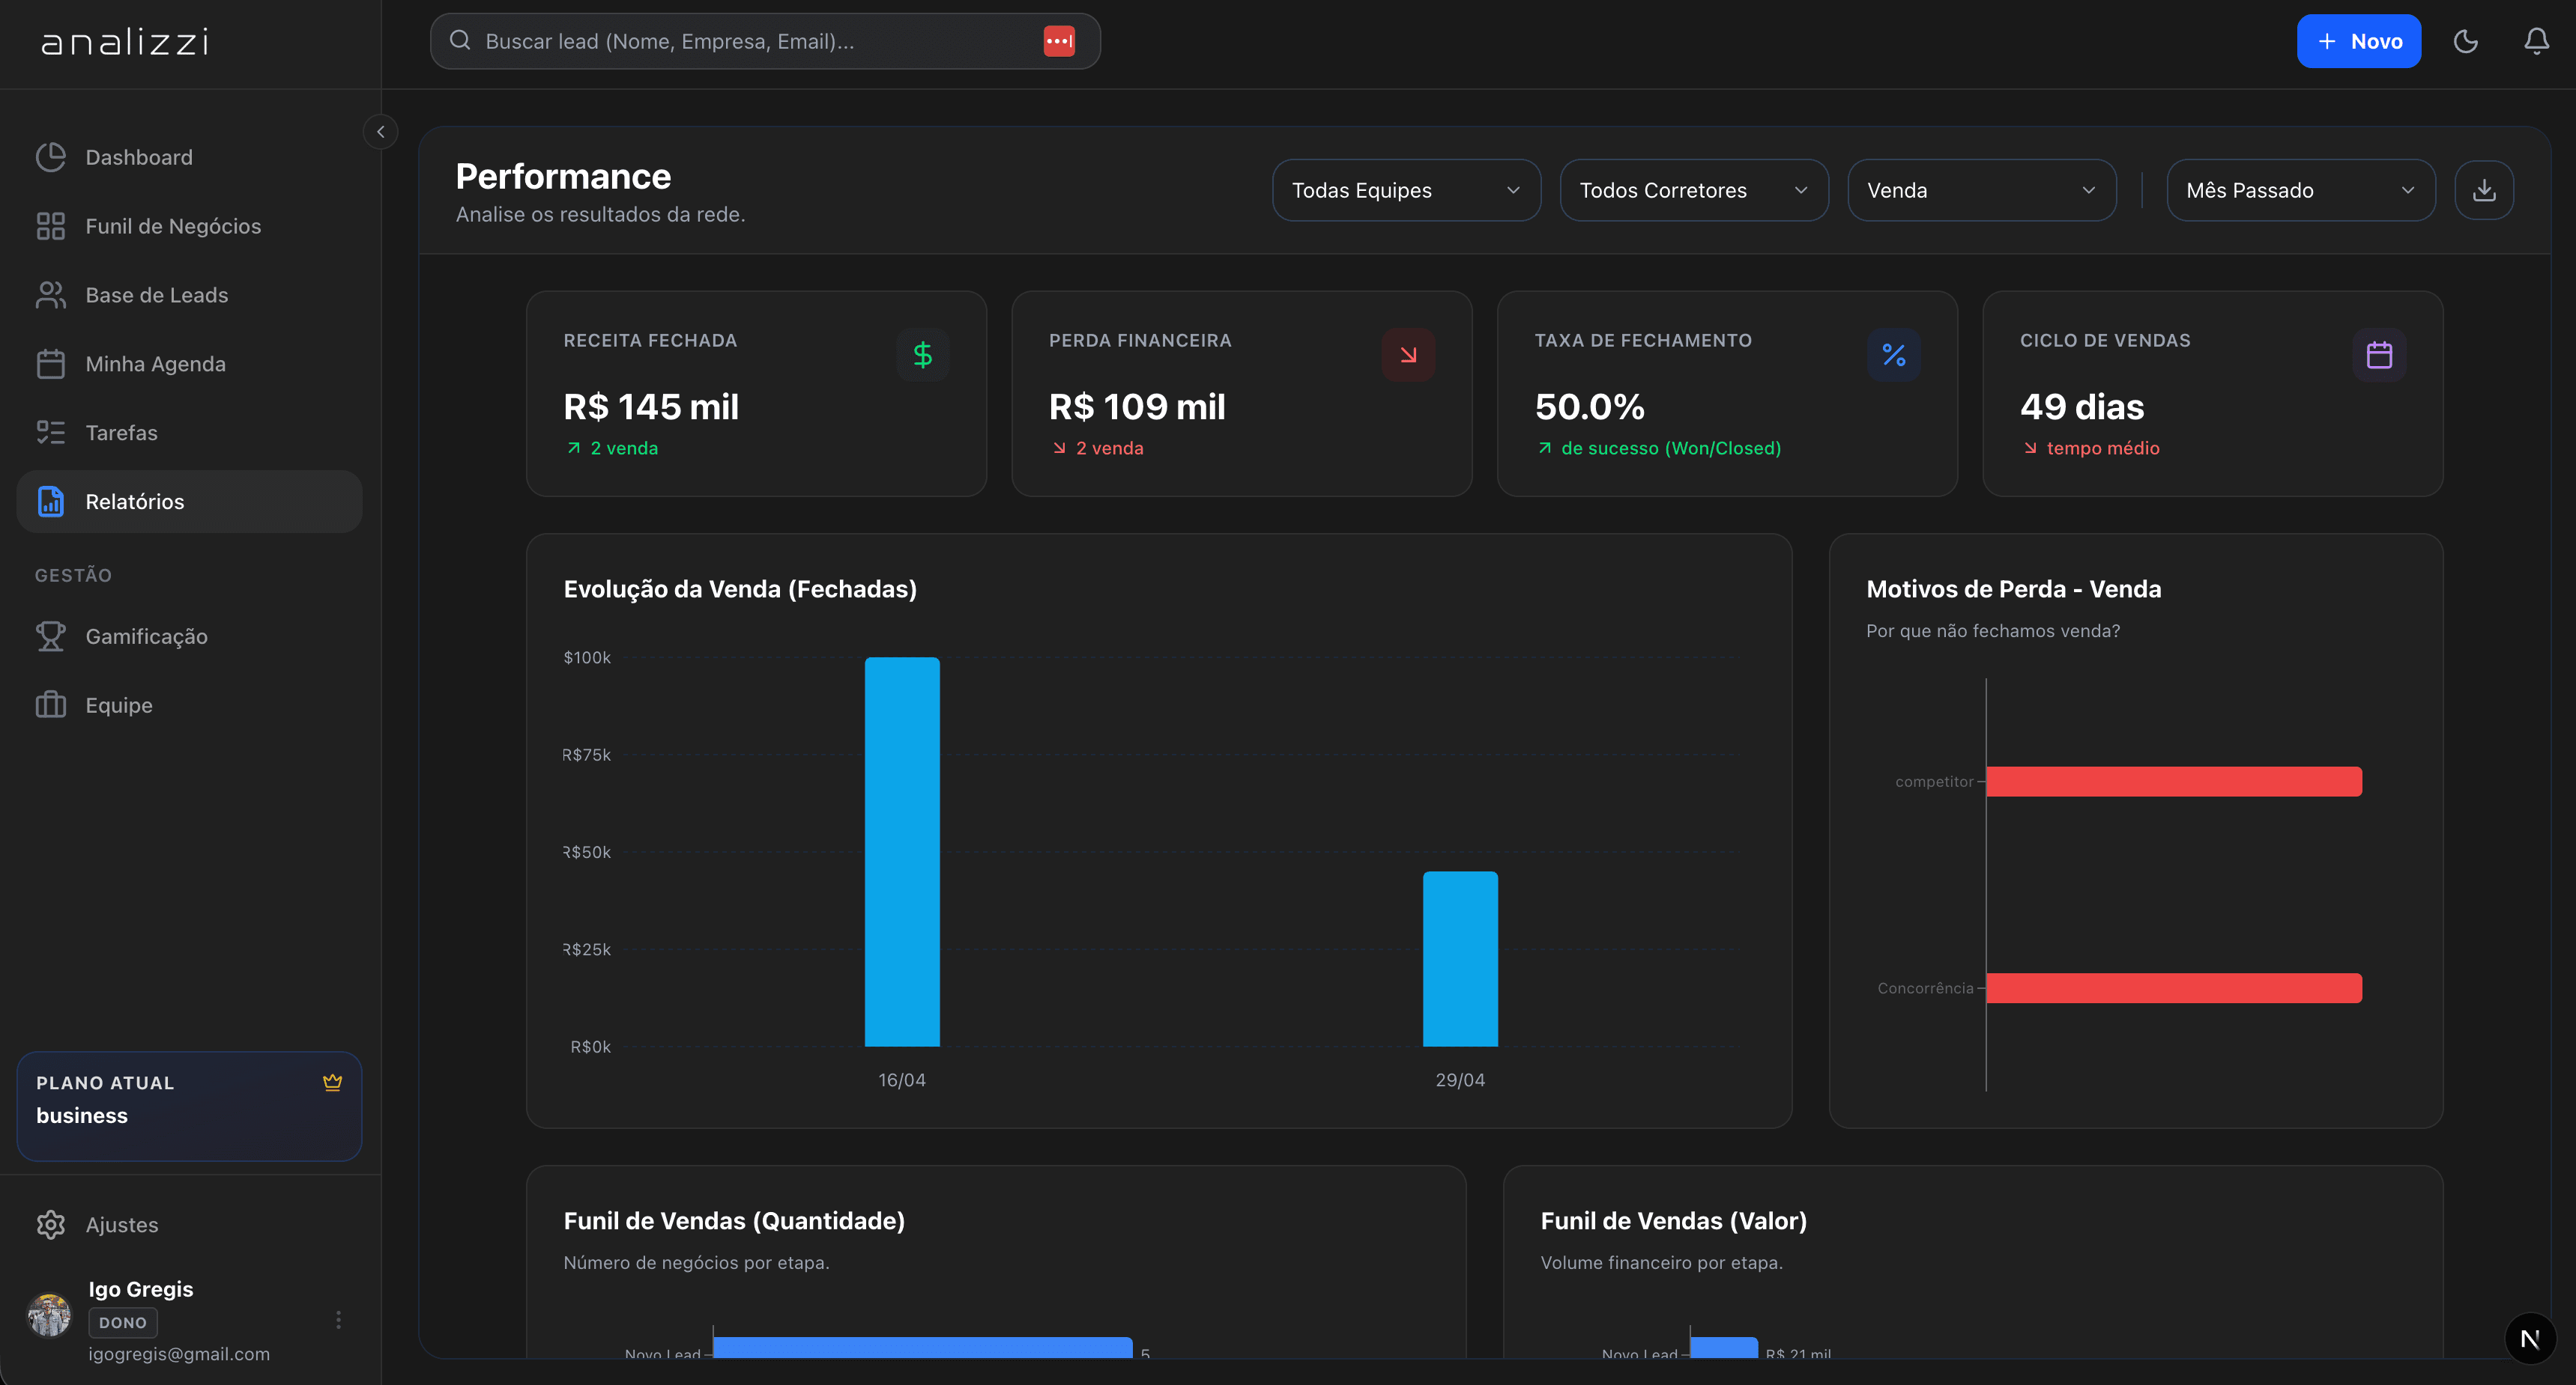The height and width of the screenshot is (1385, 2576).
Task: Open user options three-dot menu
Action: (339, 1320)
